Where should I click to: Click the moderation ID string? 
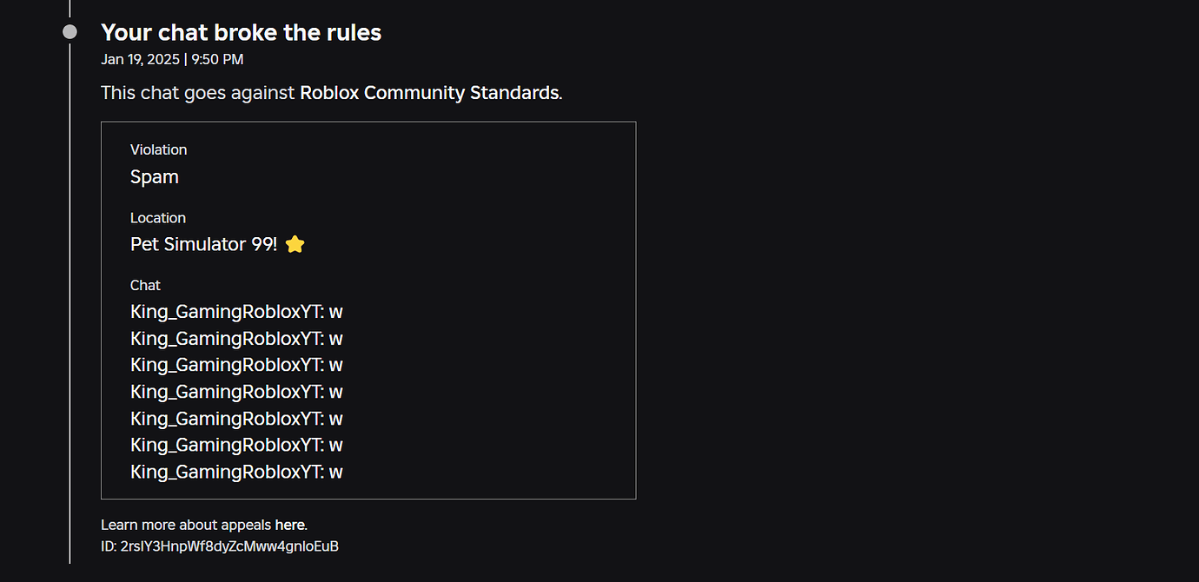pos(229,546)
